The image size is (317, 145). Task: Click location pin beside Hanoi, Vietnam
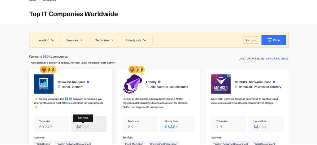(59, 87)
